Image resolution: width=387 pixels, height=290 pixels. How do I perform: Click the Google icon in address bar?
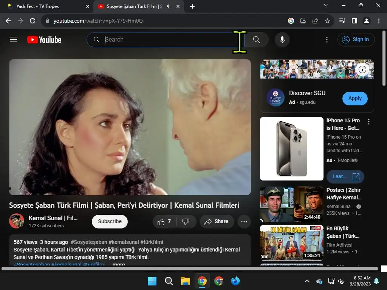pos(291,21)
